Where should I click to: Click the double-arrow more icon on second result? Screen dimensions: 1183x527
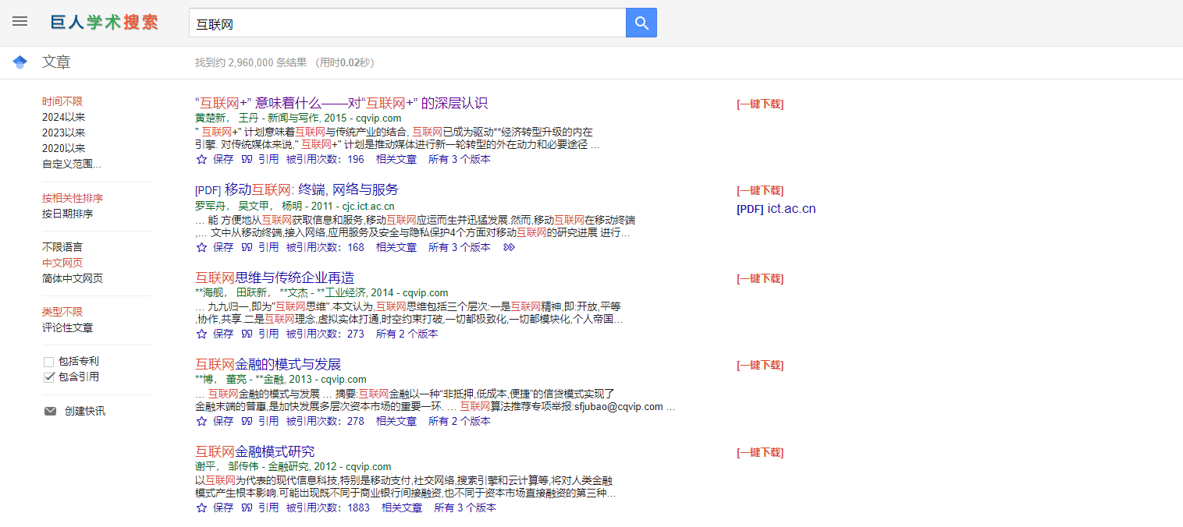pyautogui.click(x=509, y=247)
